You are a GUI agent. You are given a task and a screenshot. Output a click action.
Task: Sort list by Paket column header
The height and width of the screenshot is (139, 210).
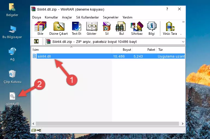144,50
